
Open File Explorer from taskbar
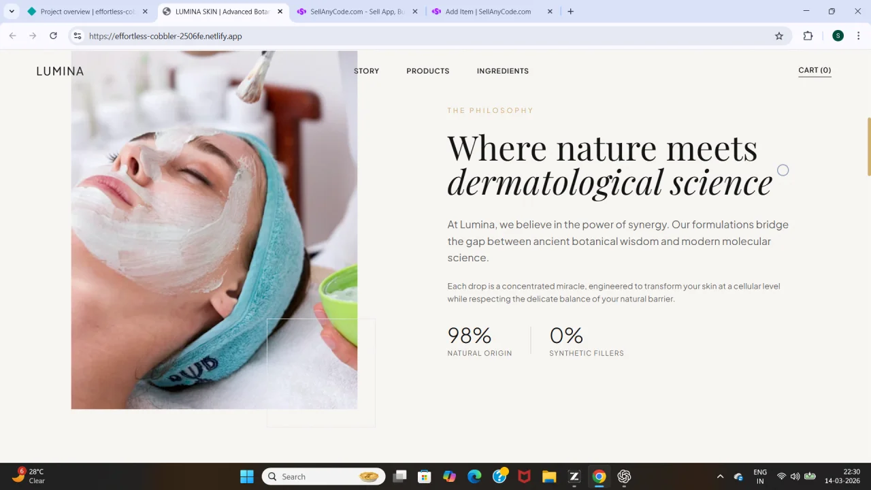549,476
